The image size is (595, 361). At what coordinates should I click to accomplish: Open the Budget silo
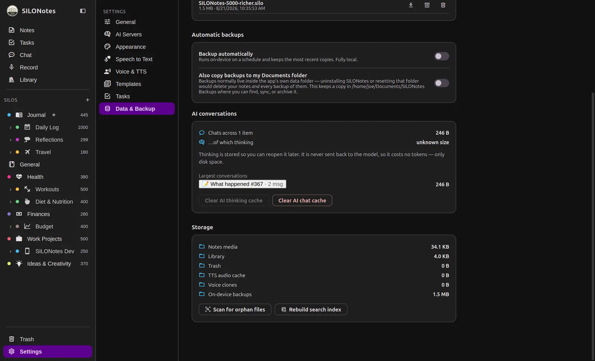click(x=48, y=226)
